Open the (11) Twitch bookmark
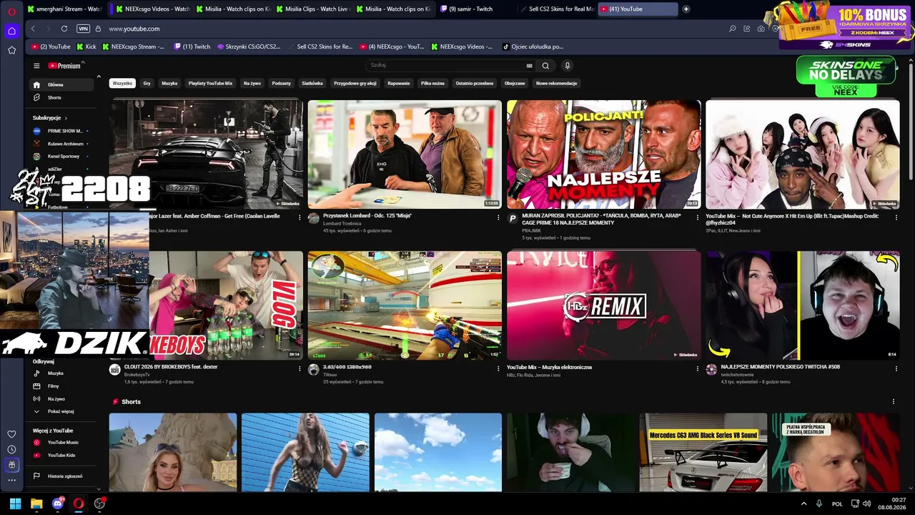Screen dimensions: 915x515 (192, 46)
